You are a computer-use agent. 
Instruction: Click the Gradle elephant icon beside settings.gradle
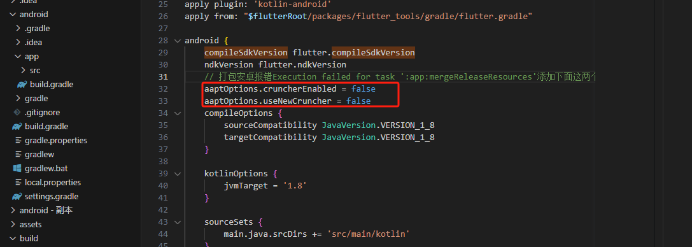17,197
